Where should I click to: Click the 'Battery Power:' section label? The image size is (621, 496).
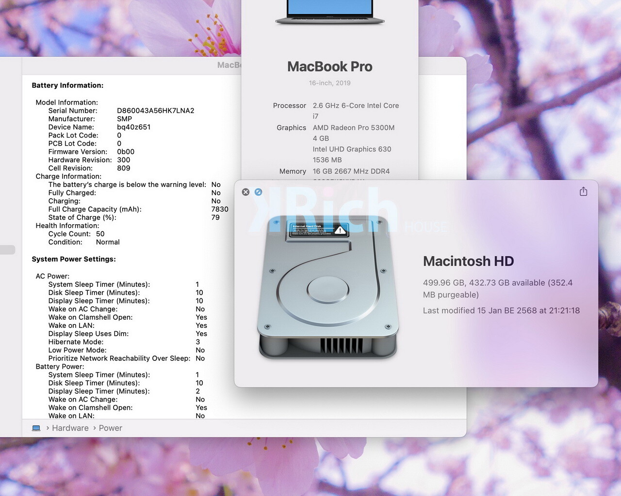tap(60, 367)
